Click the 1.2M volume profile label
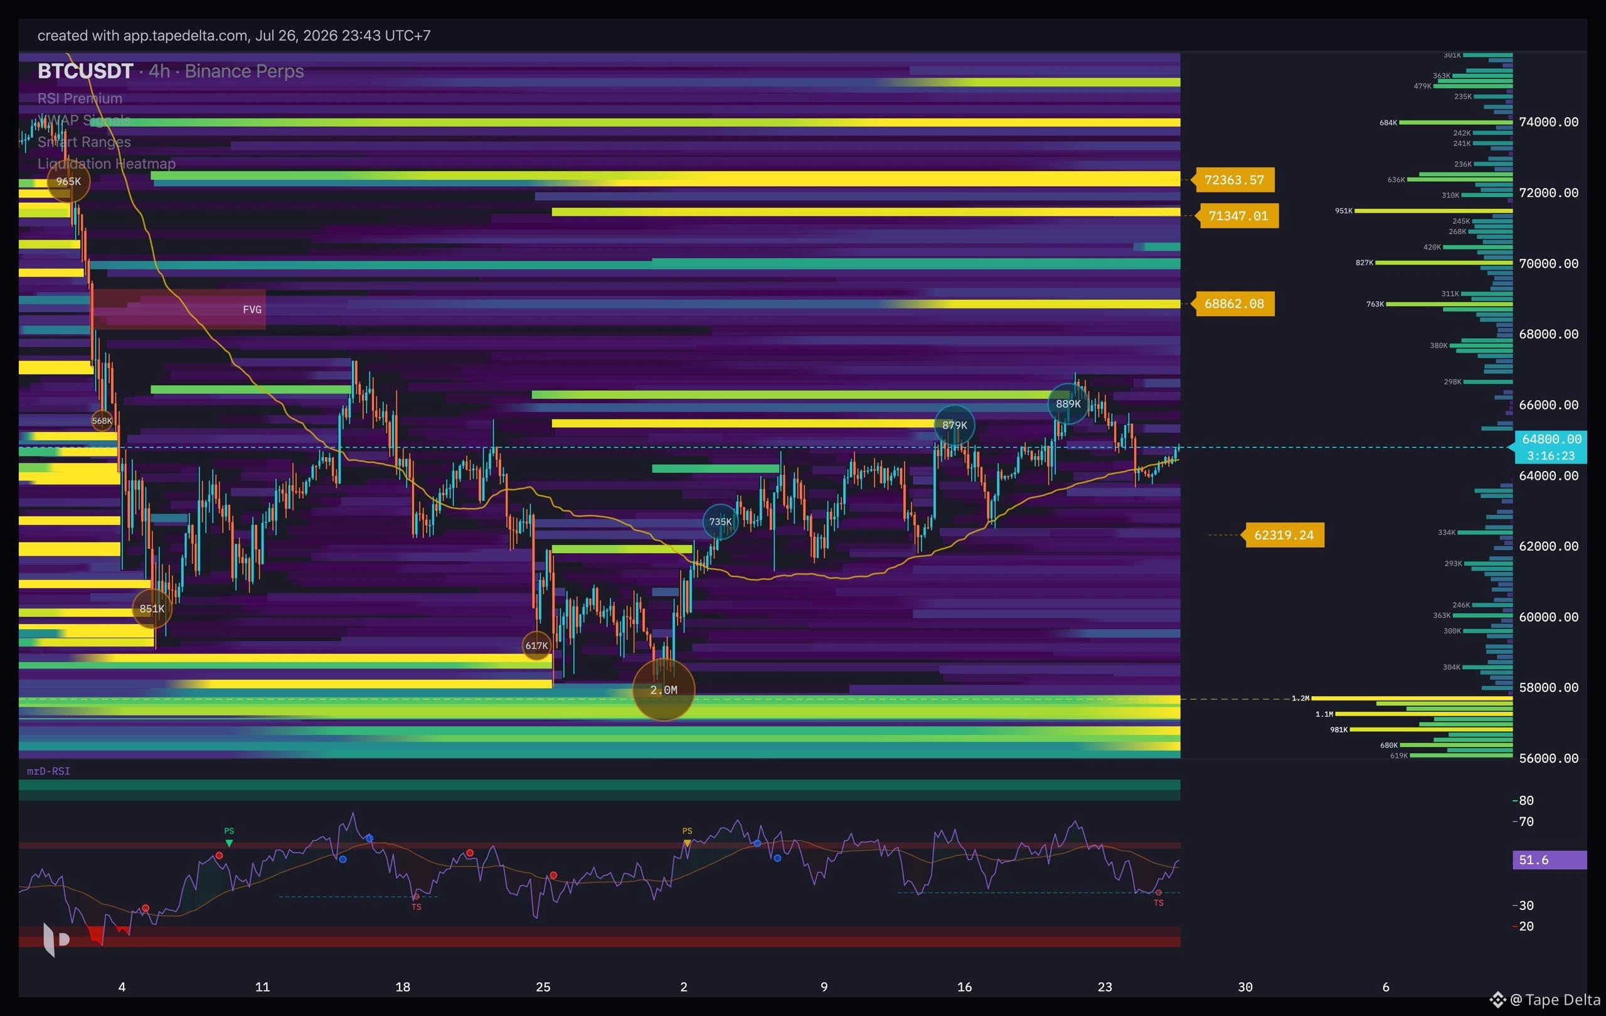 pyautogui.click(x=1300, y=698)
